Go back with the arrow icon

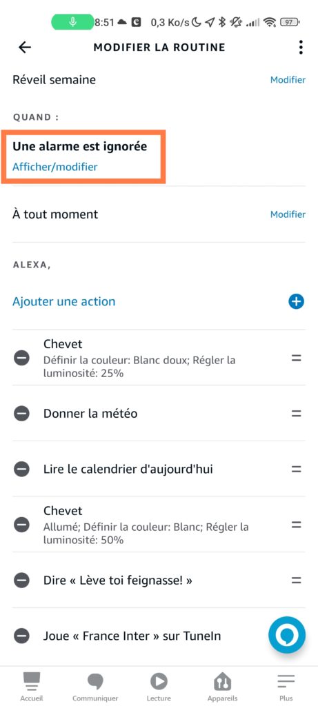pos(24,48)
